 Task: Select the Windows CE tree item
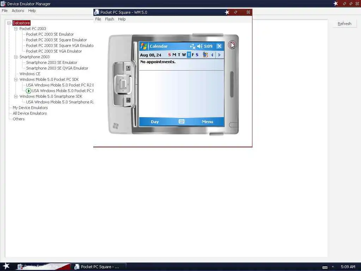click(30, 74)
